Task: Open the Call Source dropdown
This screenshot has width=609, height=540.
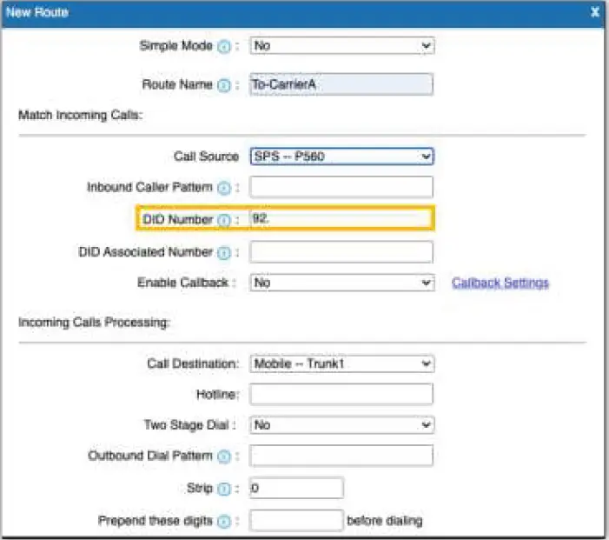Action: point(341,157)
